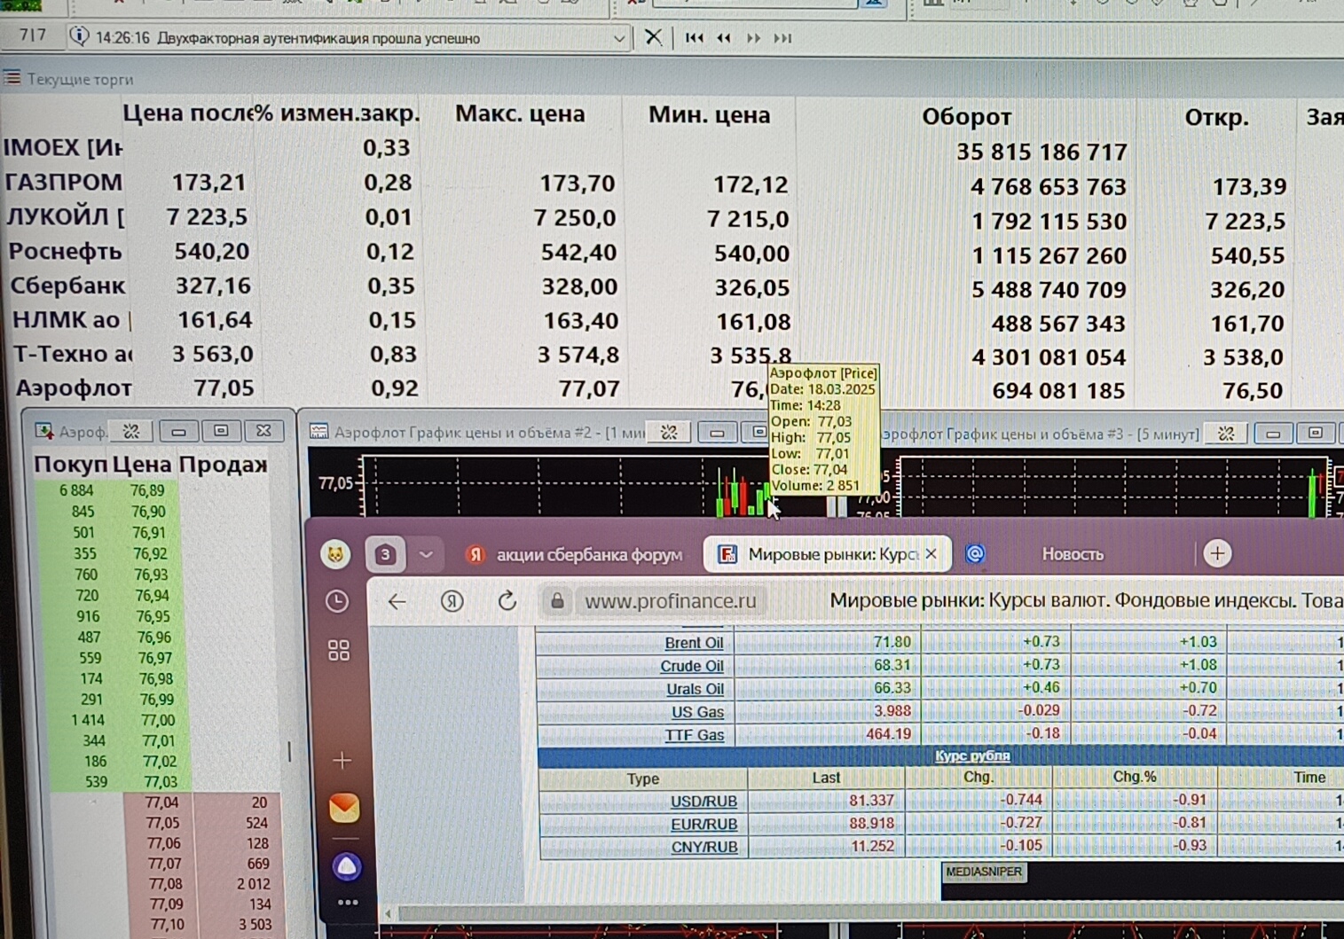Viewport: 1344px width, 939px height.
Task: Open the Yandex Browser profile avatar icon
Action: (x=335, y=554)
